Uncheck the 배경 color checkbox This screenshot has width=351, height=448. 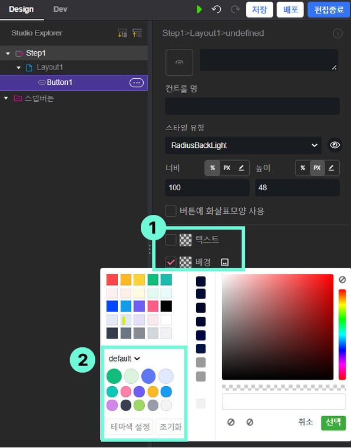click(171, 262)
